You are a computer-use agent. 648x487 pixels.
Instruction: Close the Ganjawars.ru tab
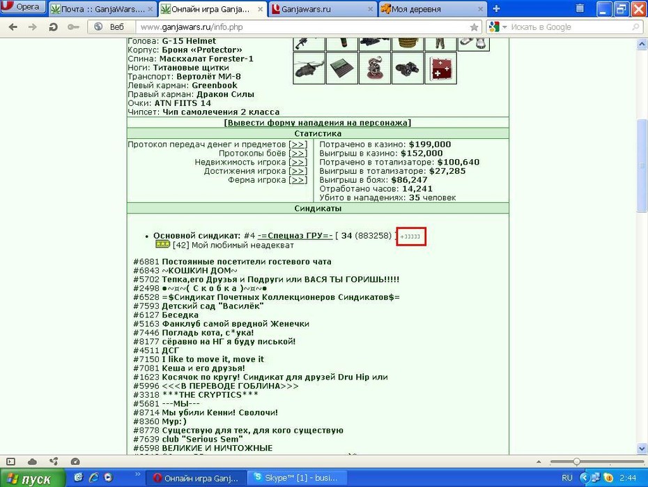click(x=370, y=9)
